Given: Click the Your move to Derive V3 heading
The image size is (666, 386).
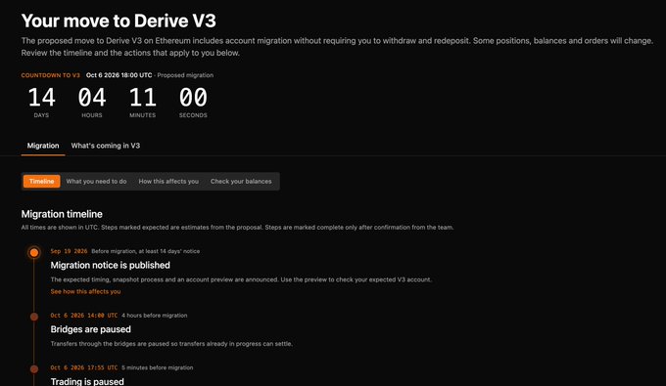Looking at the screenshot, I should (x=119, y=21).
